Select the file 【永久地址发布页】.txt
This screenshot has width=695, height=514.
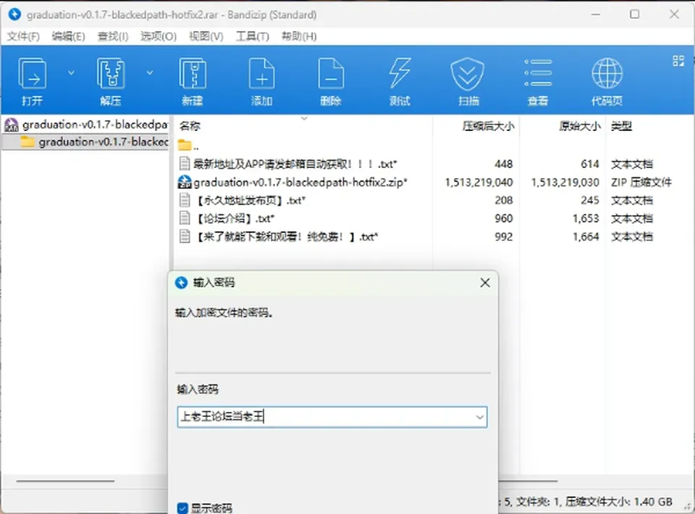click(250, 201)
